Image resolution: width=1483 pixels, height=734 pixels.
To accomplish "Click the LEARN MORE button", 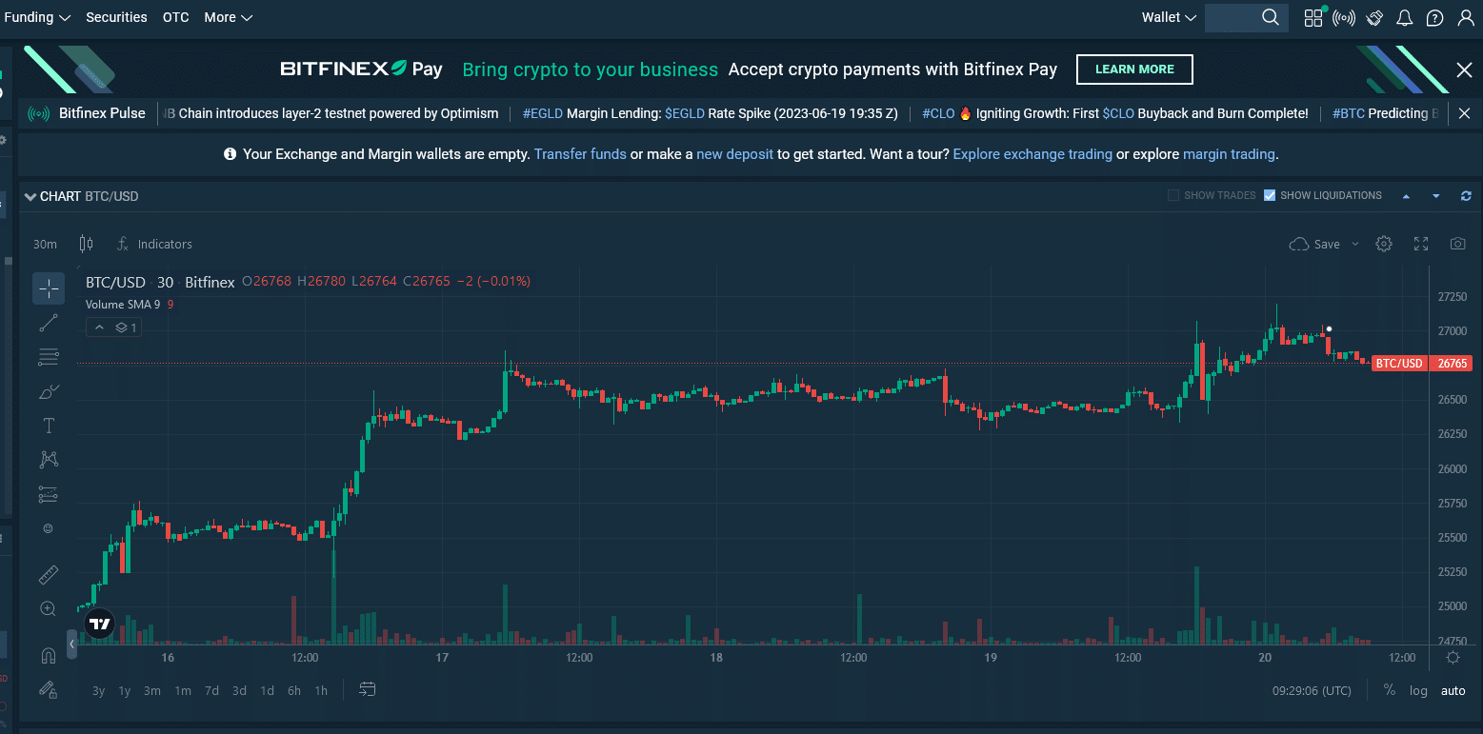I will tap(1134, 69).
